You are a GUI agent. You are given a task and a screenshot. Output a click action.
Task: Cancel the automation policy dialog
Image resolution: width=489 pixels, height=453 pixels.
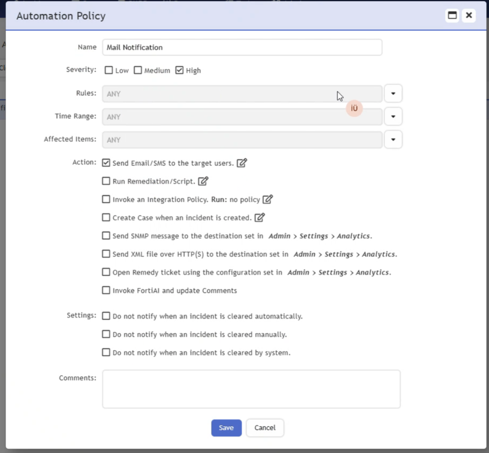265,428
